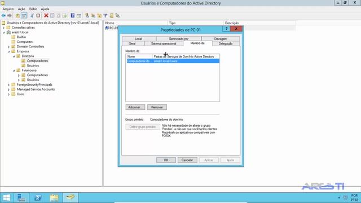Collapse the Empresa organizational unit
361x203 pixels.
9,51
